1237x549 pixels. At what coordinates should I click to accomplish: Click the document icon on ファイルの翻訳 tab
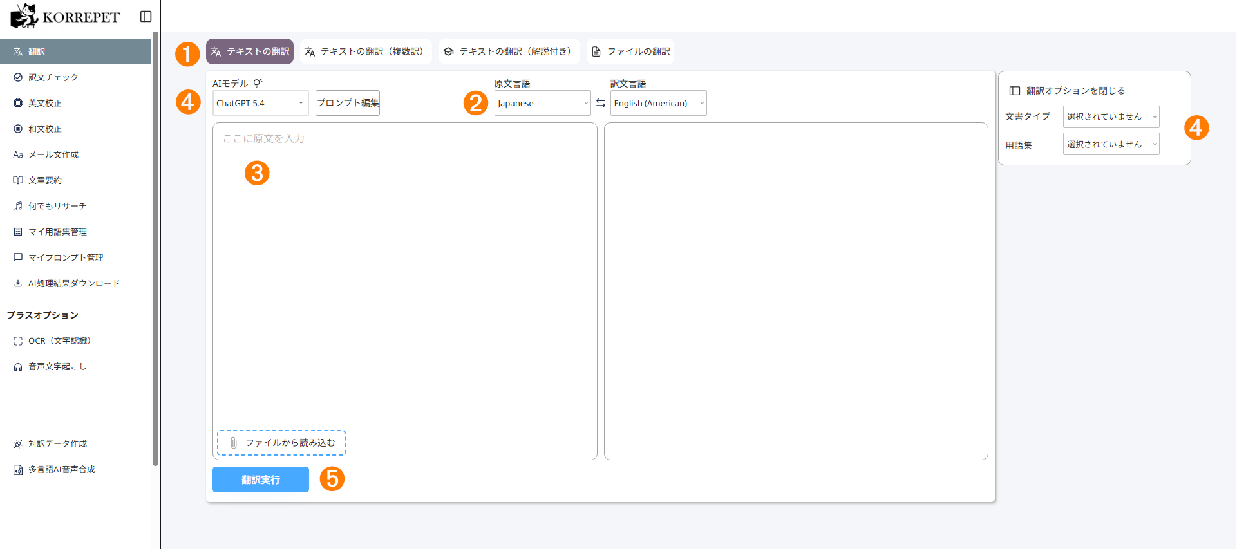(596, 51)
